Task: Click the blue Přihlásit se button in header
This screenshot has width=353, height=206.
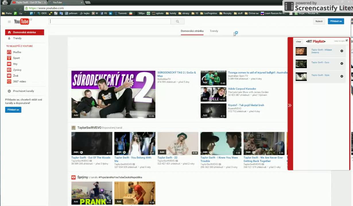Action: (336, 21)
